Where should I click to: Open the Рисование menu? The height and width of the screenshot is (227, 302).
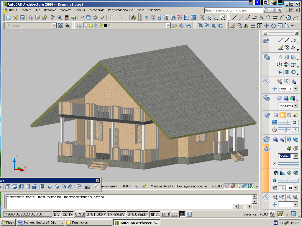click(96, 10)
